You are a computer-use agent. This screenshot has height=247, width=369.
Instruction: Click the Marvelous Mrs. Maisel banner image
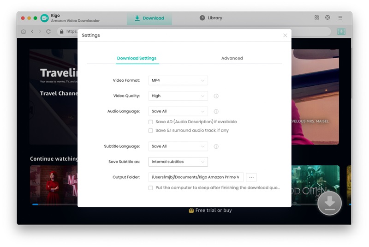315,97
